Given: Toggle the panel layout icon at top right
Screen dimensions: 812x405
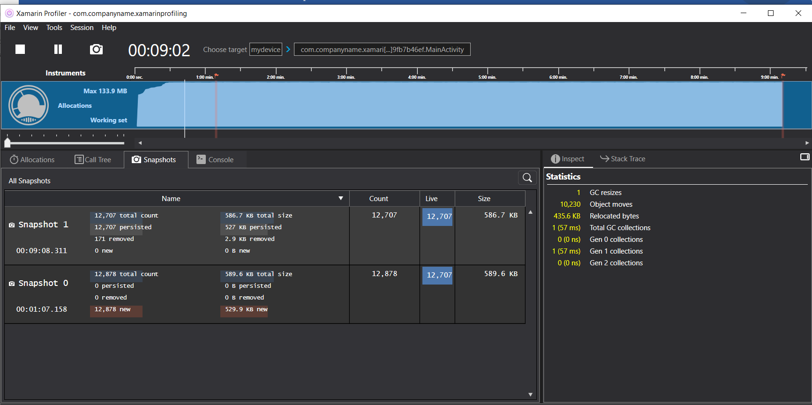Looking at the screenshot, I should tap(805, 157).
